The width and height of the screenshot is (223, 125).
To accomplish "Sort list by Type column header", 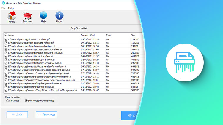I will click(109, 35).
